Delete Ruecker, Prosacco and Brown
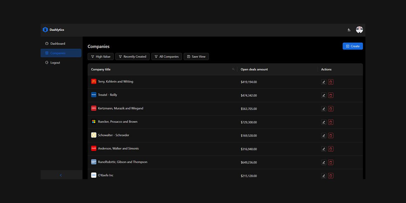The image size is (406, 203). 331,122
